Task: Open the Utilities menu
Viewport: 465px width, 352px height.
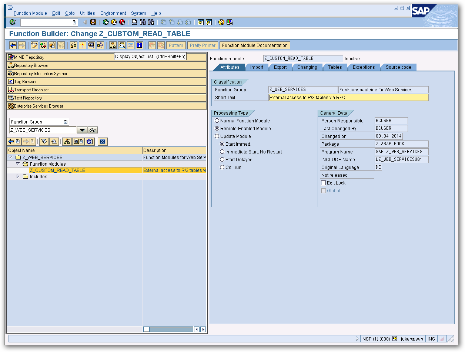Action: coord(87,13)
